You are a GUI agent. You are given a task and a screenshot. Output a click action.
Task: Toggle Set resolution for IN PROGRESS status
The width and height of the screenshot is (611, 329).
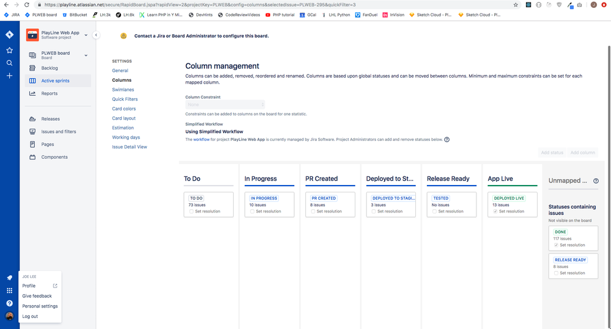pos(252,212)
